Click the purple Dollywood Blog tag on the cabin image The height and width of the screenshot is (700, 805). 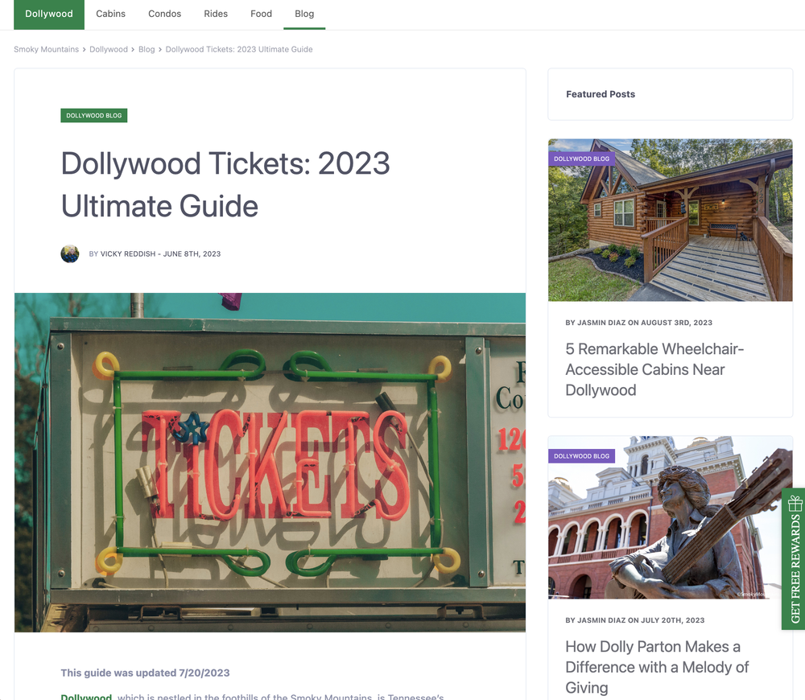coord(581,159)
